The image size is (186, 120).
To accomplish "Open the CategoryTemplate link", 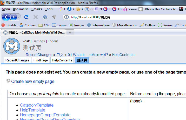I will click(37, 105).
